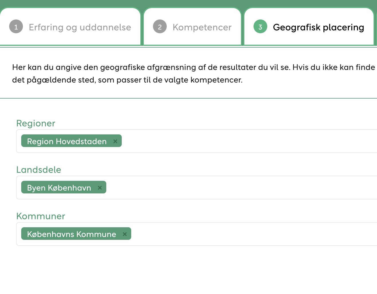
Task: Click step 3 green circle icon
Action: pos(260,27)
